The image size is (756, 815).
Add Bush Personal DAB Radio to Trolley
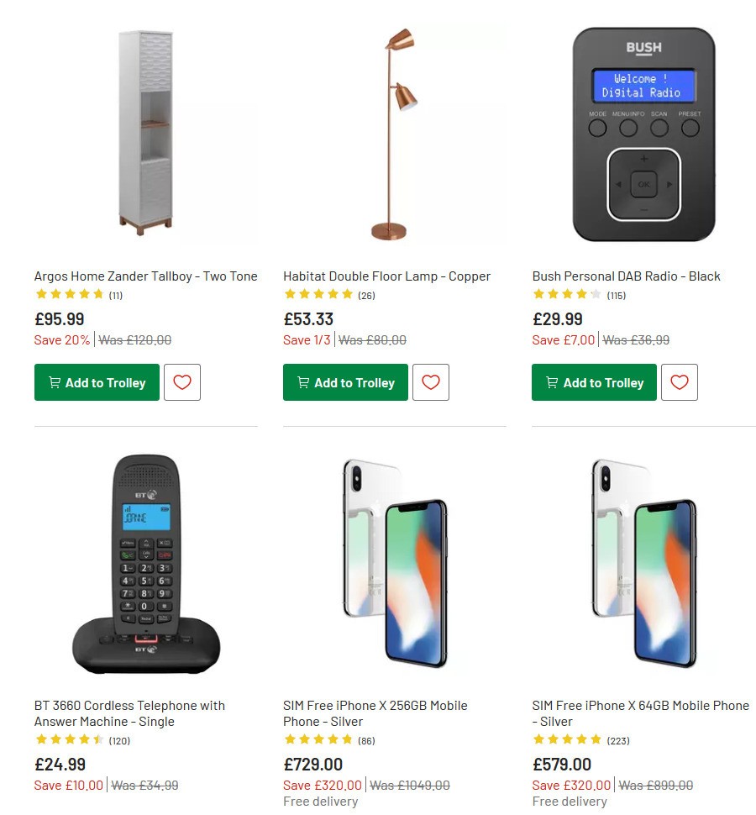(x=594, y=382)
